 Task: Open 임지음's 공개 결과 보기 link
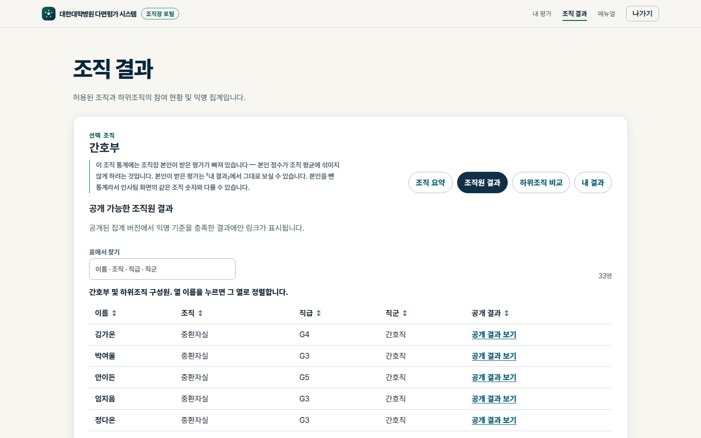494,399
